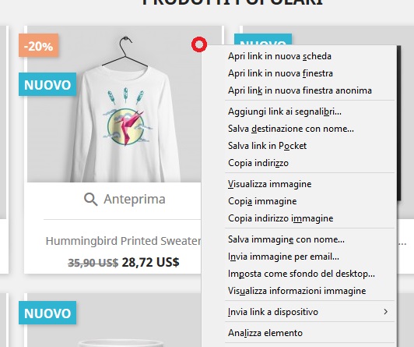Click the magnifier icon beside Anteprima
Image resolution: width=414 pixels, height=347 pixels.
(x=90, y=199)
